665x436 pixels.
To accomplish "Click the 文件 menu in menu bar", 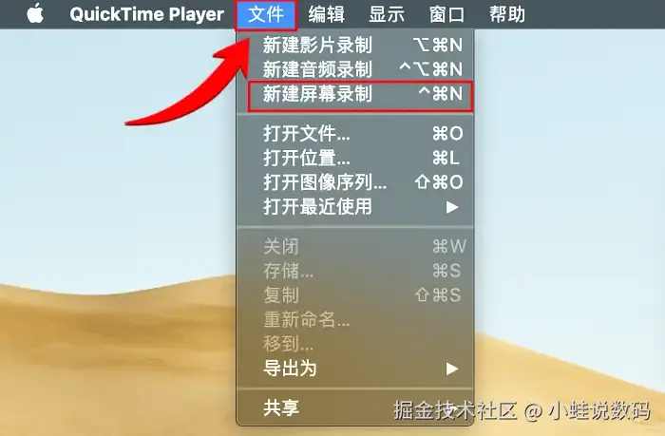I will (x=266, y=14).
